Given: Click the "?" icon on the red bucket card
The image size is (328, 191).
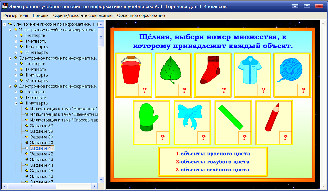Looking at the screenshot, I should pos(144,90).
